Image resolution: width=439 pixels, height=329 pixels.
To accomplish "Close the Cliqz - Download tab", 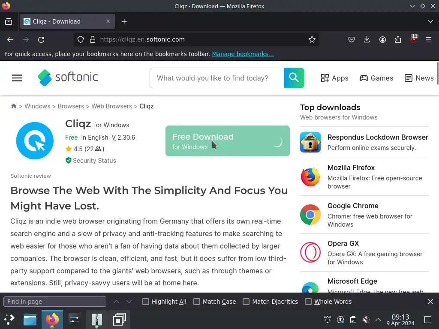I will (x=108, y=21).
